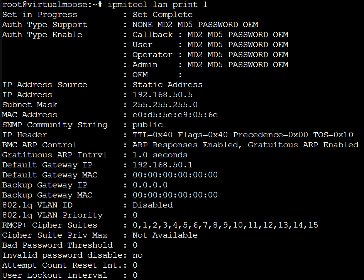Click the Gratituous ARP Intrvl 1.0 seconds value
This screenshot has width=364, height=280.
click(x=160, y=155)
